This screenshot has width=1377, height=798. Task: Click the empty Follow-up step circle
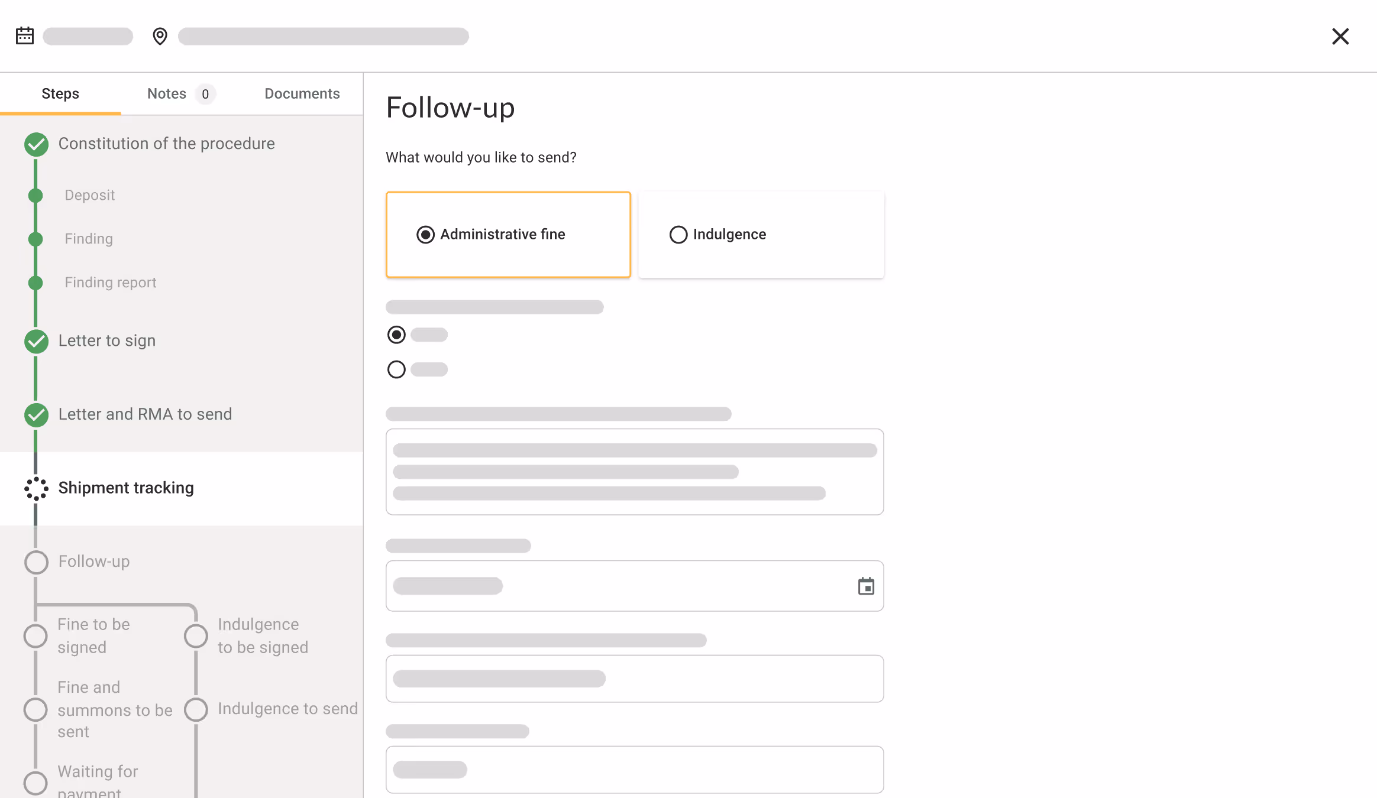[x=36, y=562]
